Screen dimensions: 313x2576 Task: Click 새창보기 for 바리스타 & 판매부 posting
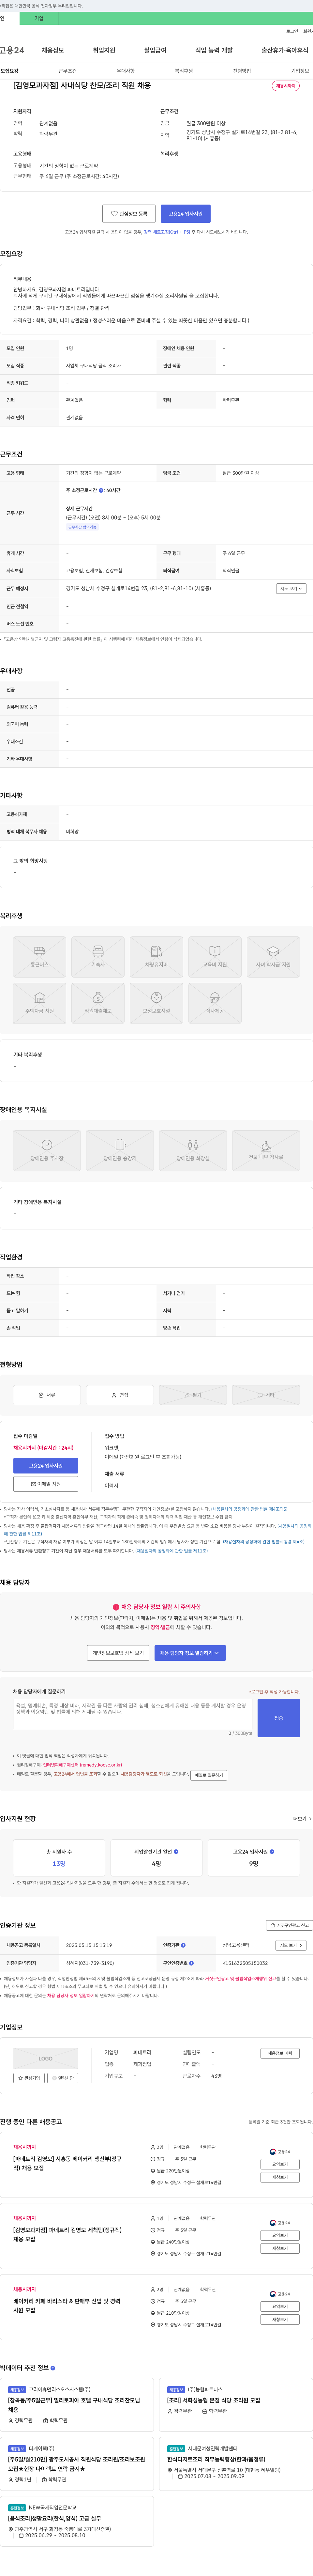click(x=280, y=2320)
